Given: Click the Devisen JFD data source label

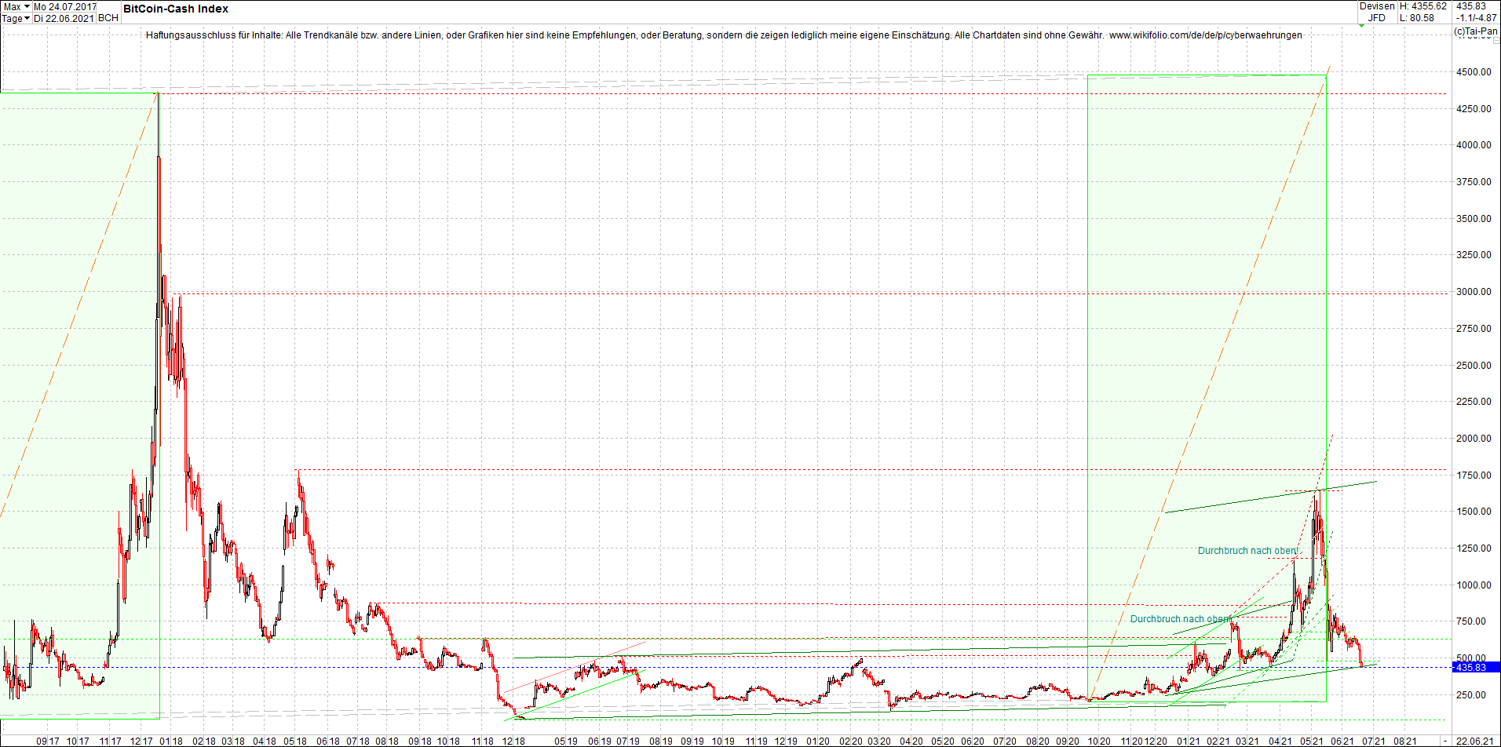Looking at the screenshot, I should coord(1378,12).
